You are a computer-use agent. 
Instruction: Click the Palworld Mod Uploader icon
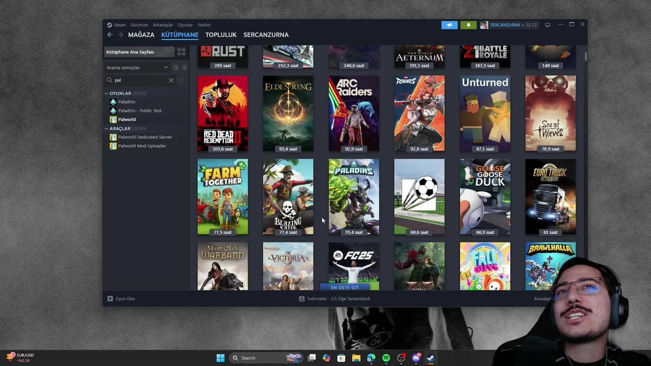(x=113, y=146)
